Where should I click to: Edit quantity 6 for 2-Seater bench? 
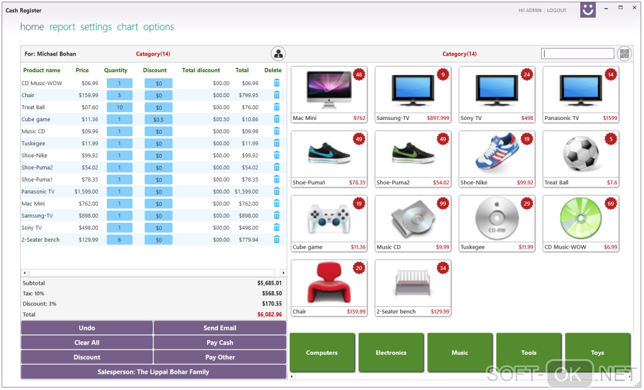click(x=119, y=240)
